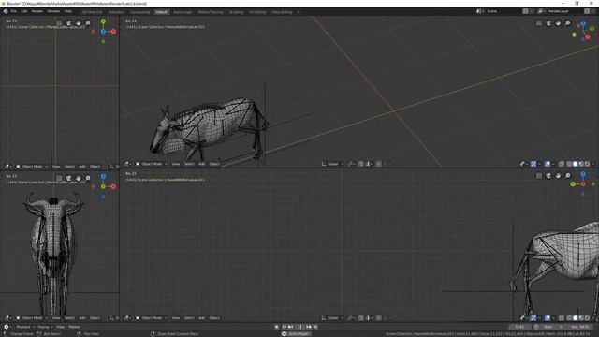Open the Render menu
599x337 pixels.
[x=37, y=11]
